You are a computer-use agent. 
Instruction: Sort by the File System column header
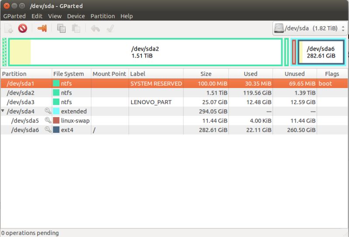(x=72, y=74)
